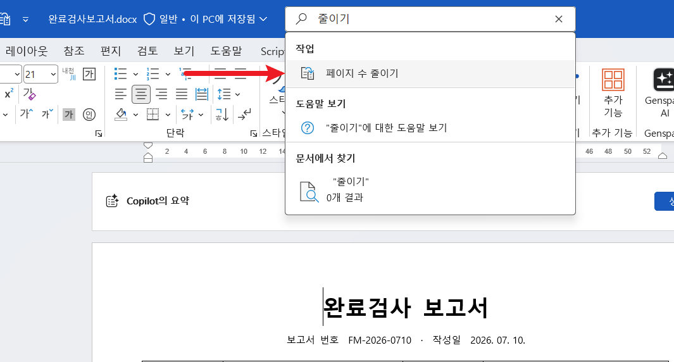Open help for "줄이기"
Screen dimensions: 674x362
(x=430, y=128)
